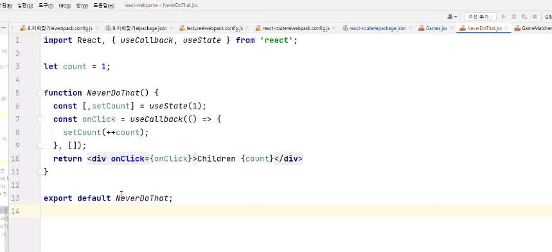Collapse the NeverDoThat function fold on line 5

(40, 93)
